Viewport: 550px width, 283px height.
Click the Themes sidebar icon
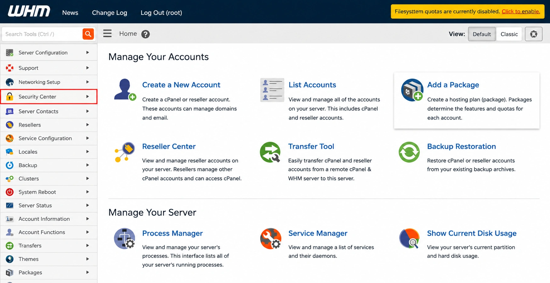coord(10,259)
